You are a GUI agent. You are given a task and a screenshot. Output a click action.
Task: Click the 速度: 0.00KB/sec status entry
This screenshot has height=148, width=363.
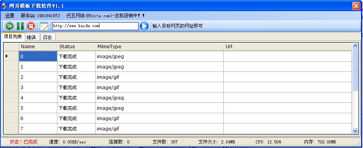click(x=67, y=142)
